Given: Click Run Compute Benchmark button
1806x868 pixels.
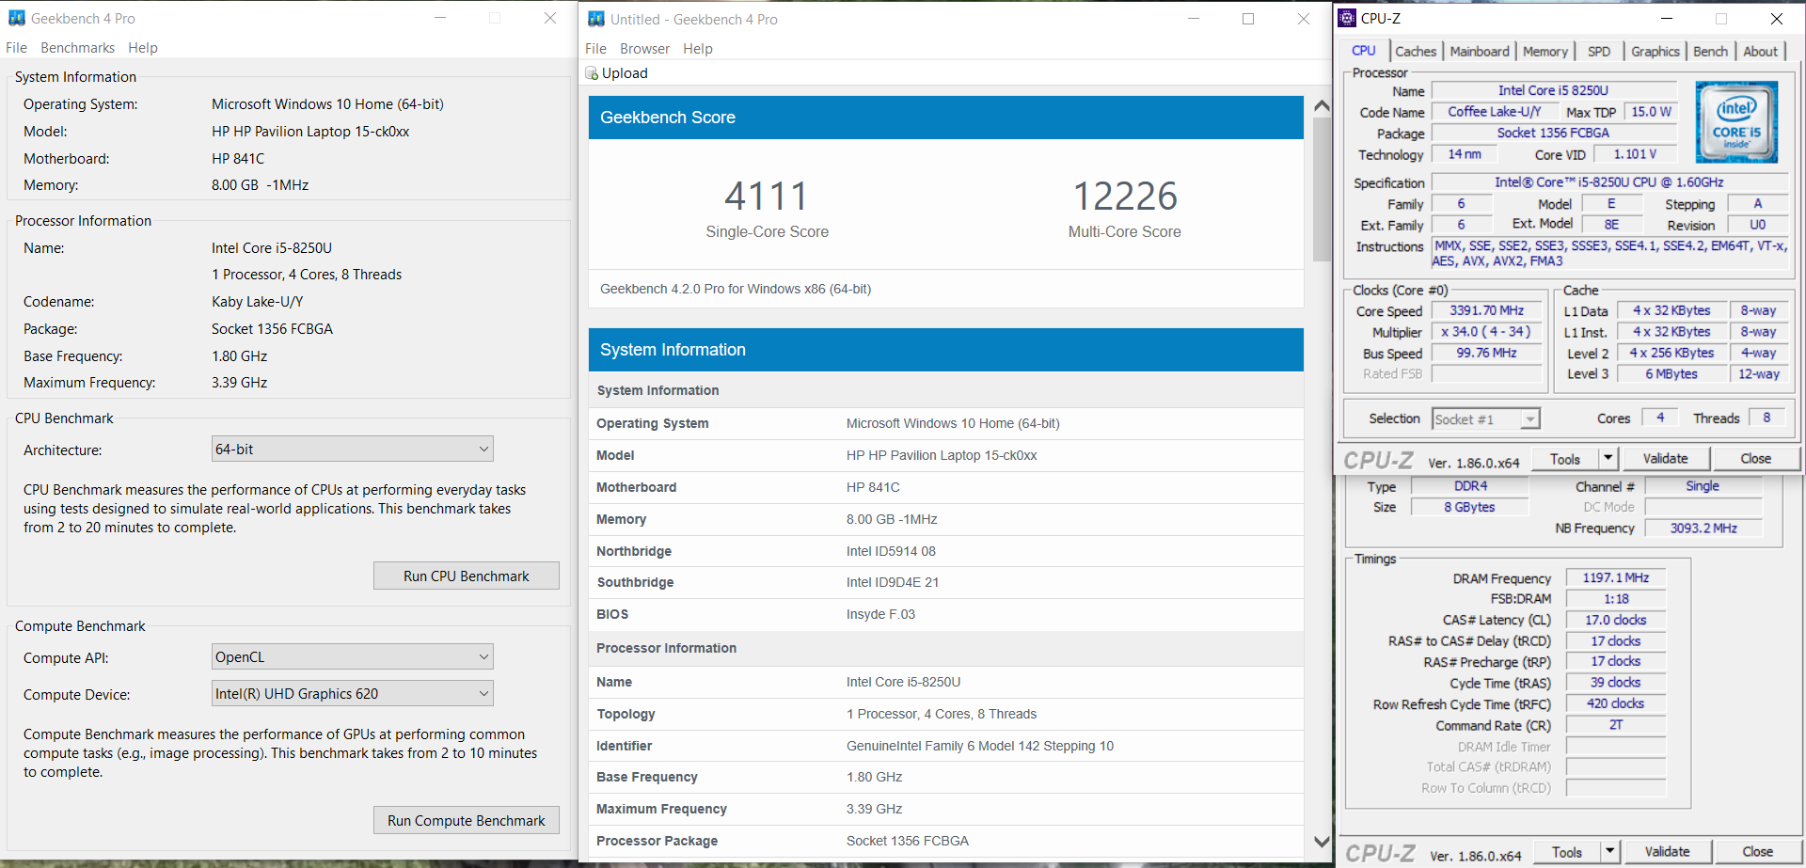Looking at the screenshot, I should 467,820.
